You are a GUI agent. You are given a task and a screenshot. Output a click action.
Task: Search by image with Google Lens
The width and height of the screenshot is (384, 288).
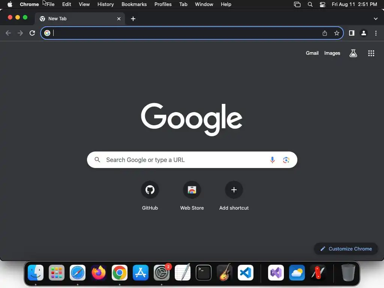[286, 160]
